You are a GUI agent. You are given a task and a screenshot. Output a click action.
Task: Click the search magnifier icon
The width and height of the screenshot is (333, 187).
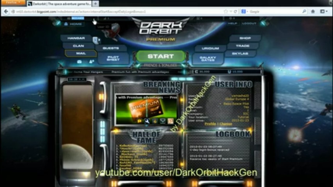pos(304,12)
